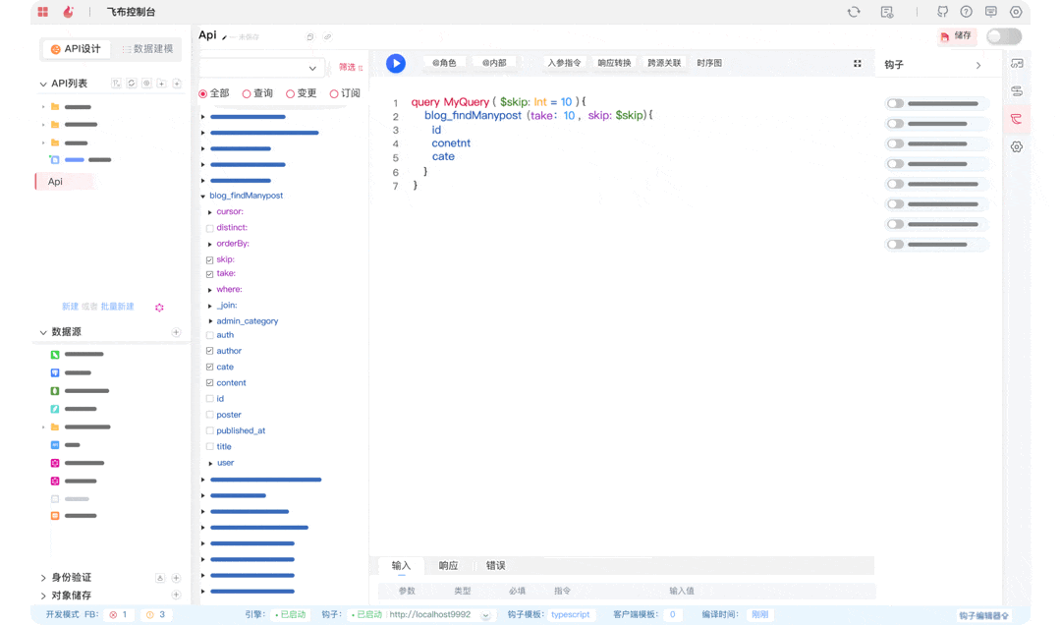Click the red flame logo icon
The image size is (1061, 625).
click(x=68, y=12)
